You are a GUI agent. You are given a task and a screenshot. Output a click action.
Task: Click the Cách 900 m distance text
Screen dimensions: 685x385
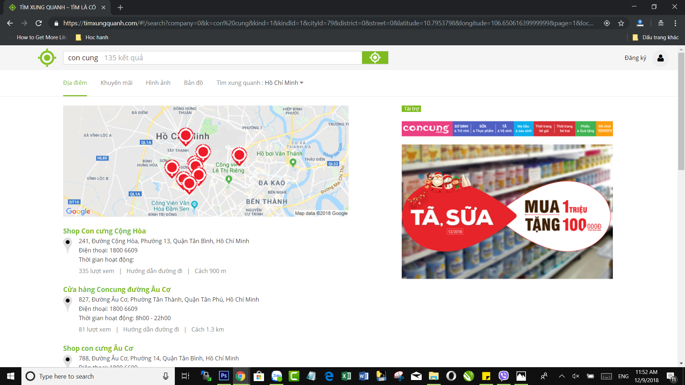(210, 271)
